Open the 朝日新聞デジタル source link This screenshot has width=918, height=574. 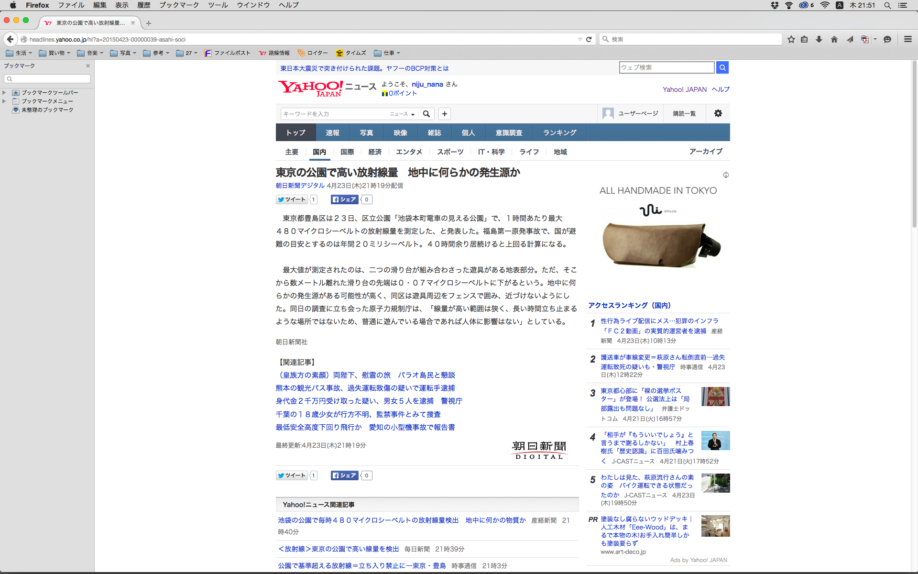pyautogui.click(x=300, y=186)
